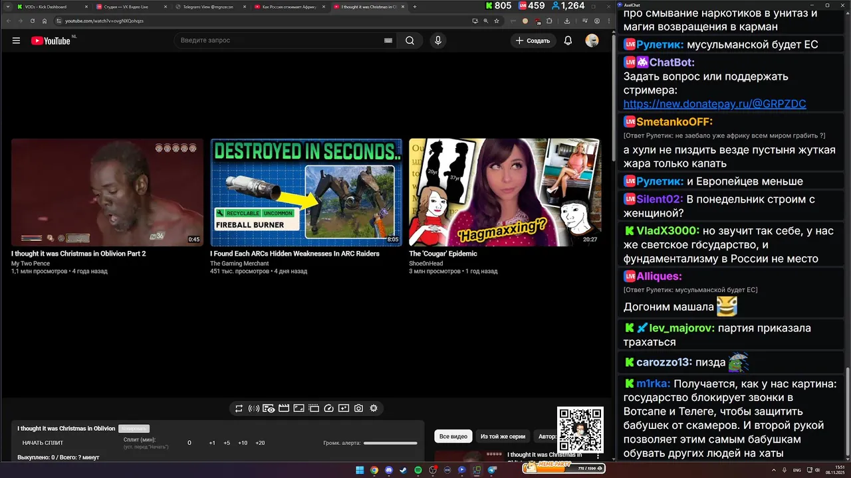Viewport: 851px width, 478px height.
Task: Click the Создать button
Action: [x=533, y=40]
